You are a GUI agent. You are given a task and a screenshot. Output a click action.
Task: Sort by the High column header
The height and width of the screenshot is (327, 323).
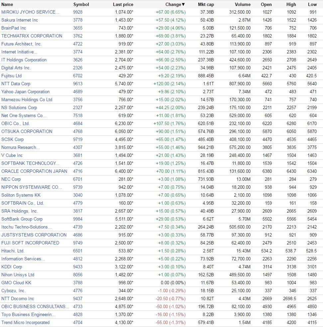pos(291,4)
